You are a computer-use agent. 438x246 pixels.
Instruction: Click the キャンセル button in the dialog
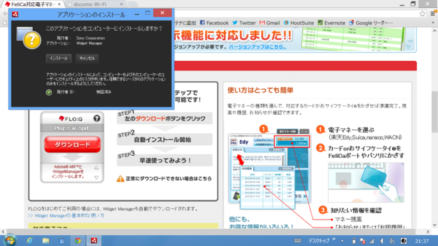click(x=87, y=58)
